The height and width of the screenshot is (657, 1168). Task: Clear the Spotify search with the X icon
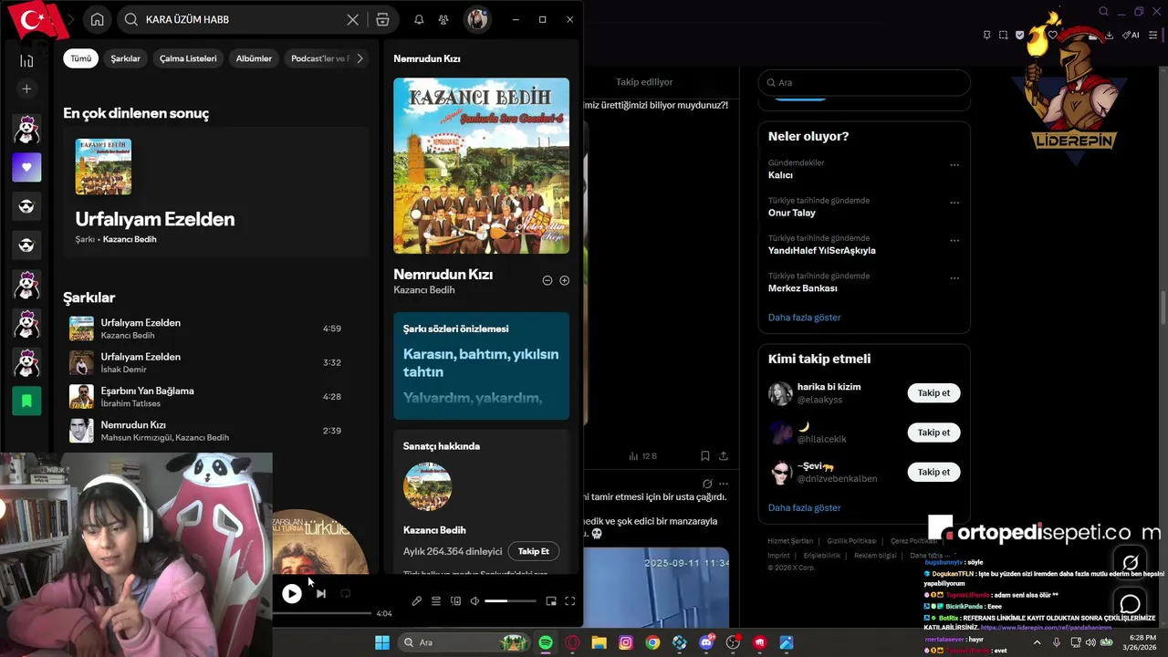pos(352,19)
